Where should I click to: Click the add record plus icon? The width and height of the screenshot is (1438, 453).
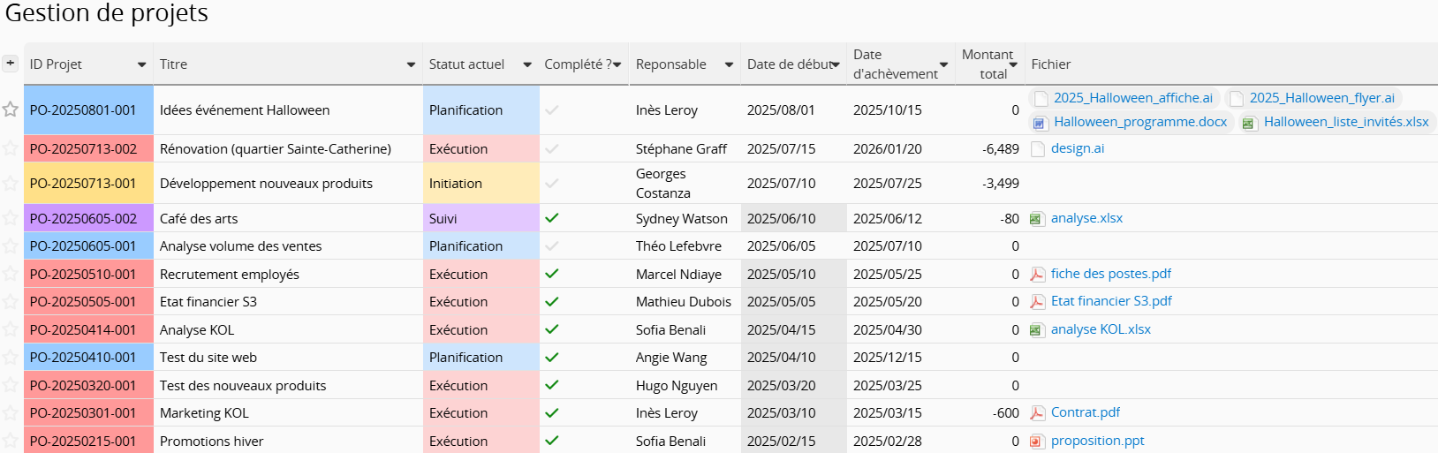10,63
